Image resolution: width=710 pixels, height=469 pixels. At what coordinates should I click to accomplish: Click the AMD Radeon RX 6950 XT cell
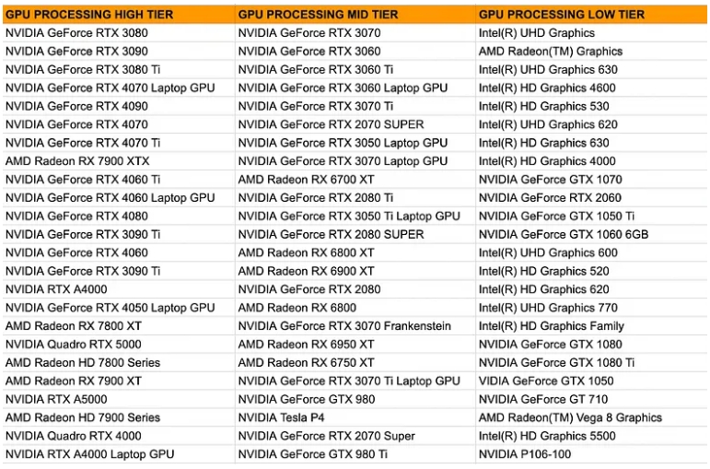click(x=355, y=344)
